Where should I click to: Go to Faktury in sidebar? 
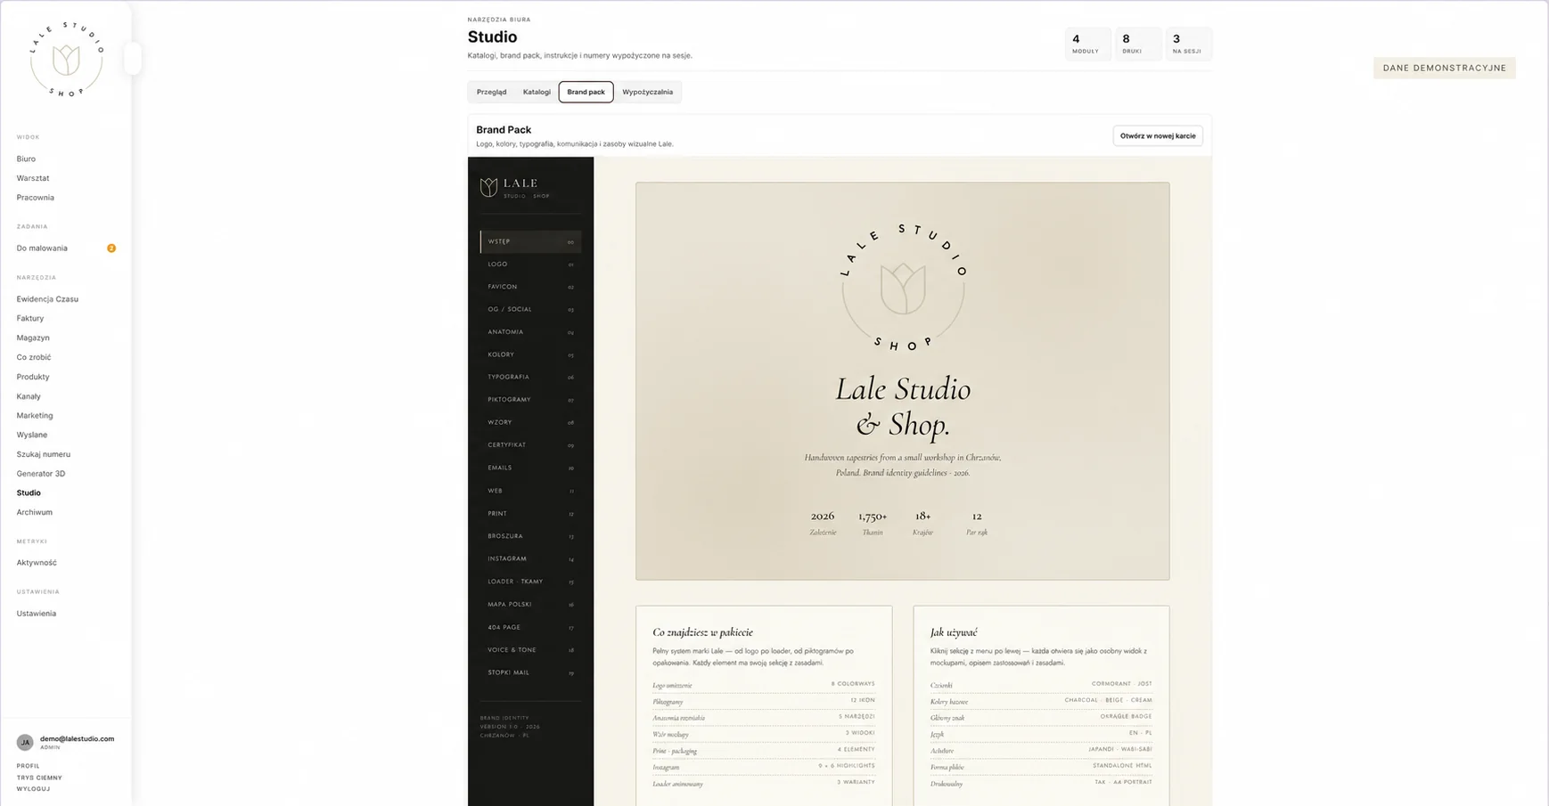coord(30,318)
